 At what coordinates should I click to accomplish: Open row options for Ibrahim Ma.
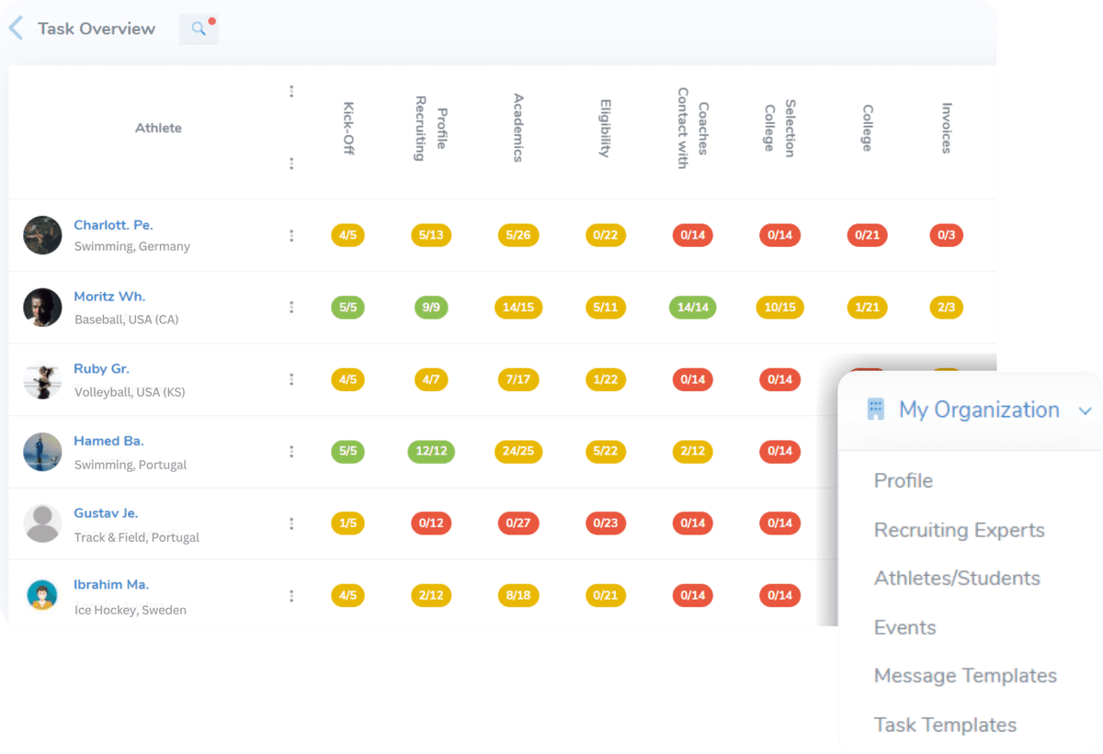click(291, 596)
